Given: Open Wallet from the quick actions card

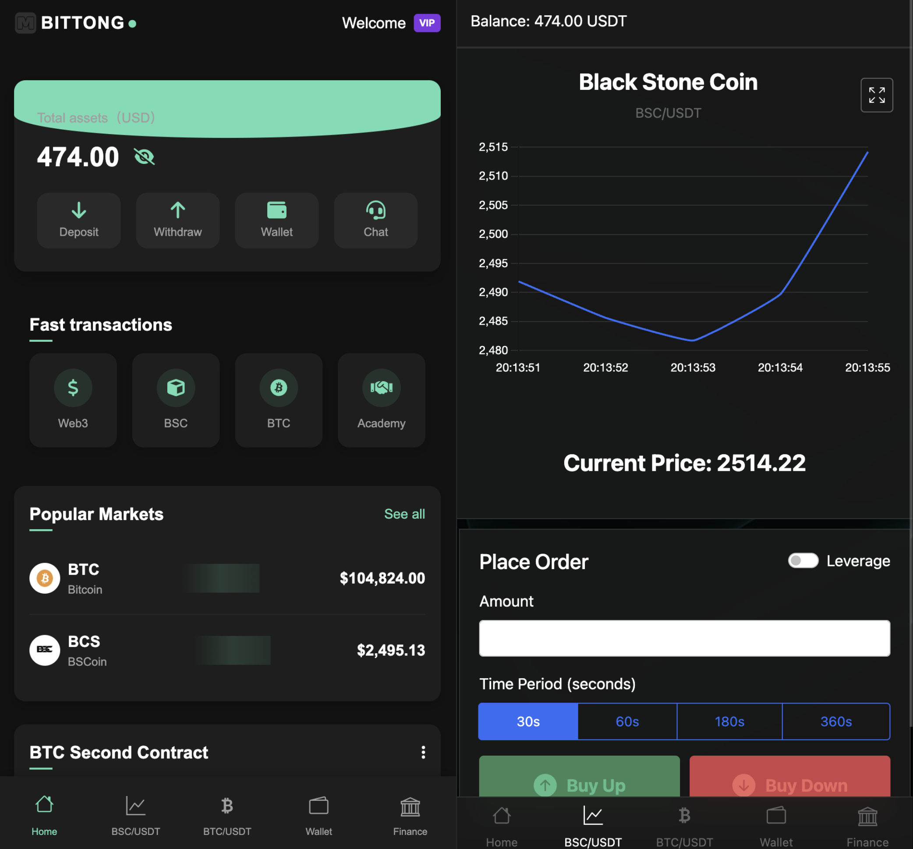Looking at the screenshot, I should pos(276,220).
